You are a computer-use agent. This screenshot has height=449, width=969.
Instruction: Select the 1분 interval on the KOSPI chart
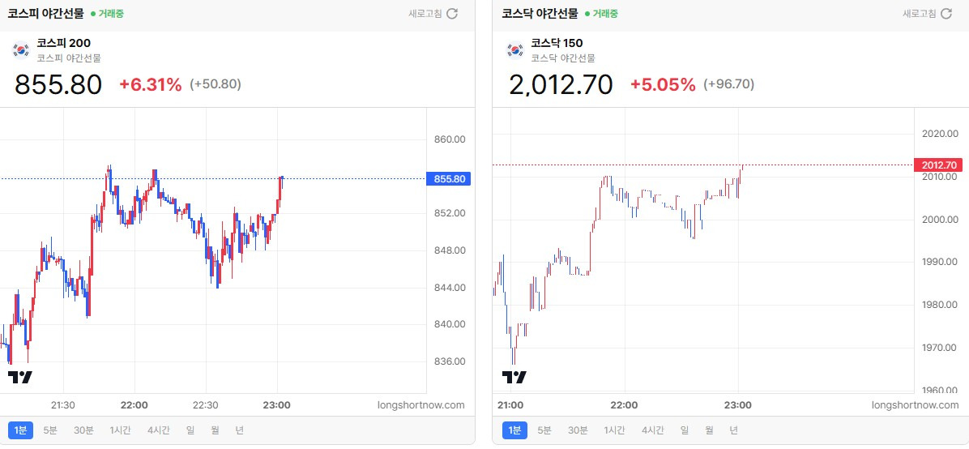click(20, 430)
